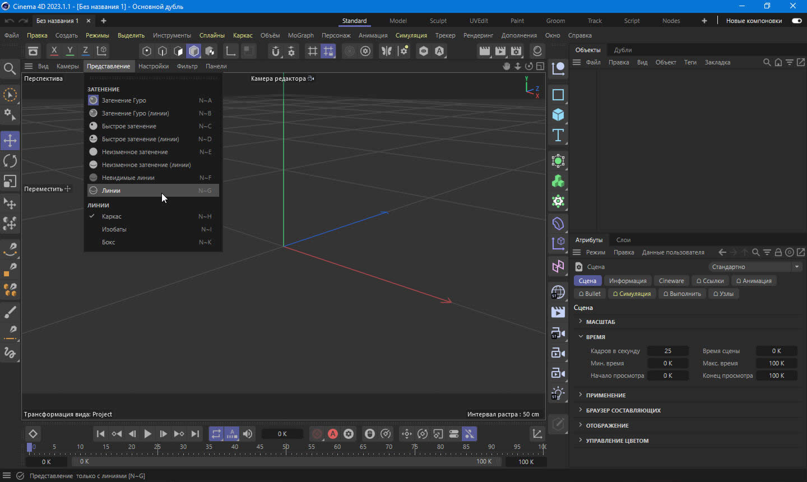Enable the Боке display mode
807x482 pixels.
[109, 242]
